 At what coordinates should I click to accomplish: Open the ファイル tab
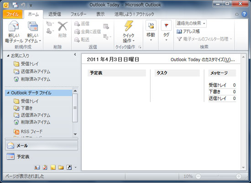[x=12, y=15]
